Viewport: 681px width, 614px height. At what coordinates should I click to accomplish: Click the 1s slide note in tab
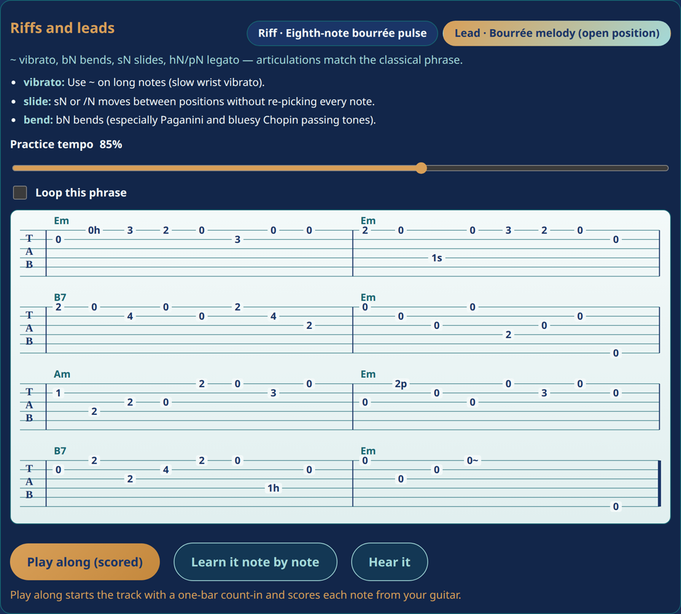point(437,258)
